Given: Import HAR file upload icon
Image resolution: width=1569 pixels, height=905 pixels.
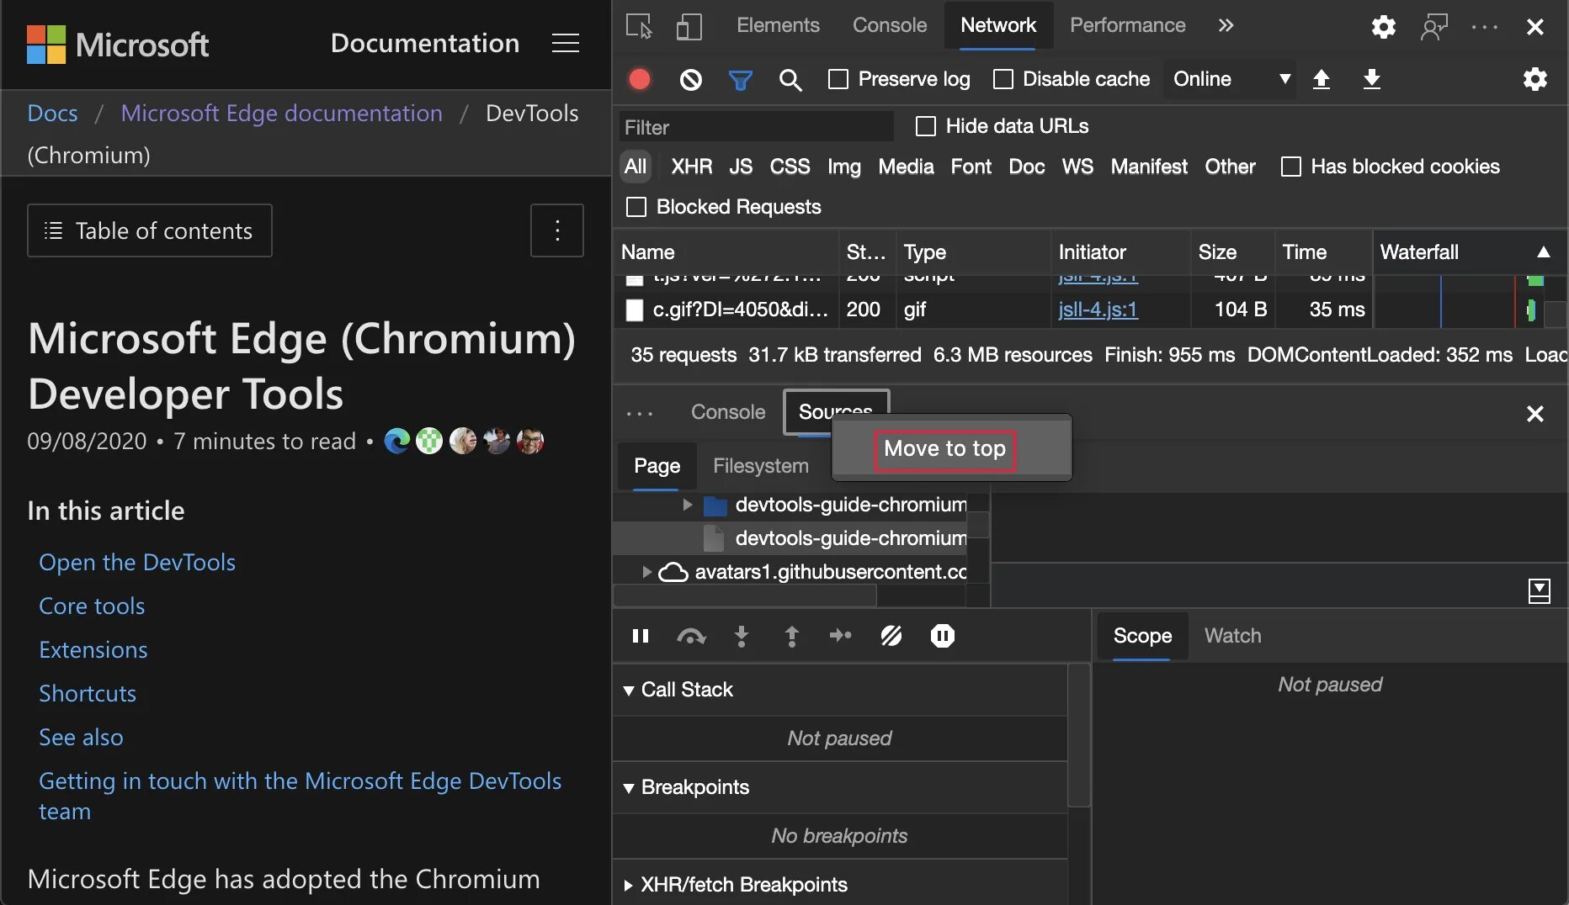Looking at the screenshot, I should (1322, 79).
